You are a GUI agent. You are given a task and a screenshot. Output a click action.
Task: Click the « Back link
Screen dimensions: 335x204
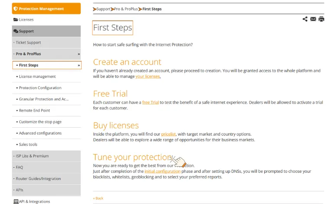click(x=98, y=198)
